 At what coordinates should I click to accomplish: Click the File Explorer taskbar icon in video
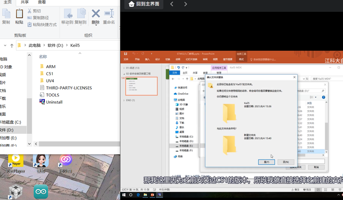tap(146, 195)
